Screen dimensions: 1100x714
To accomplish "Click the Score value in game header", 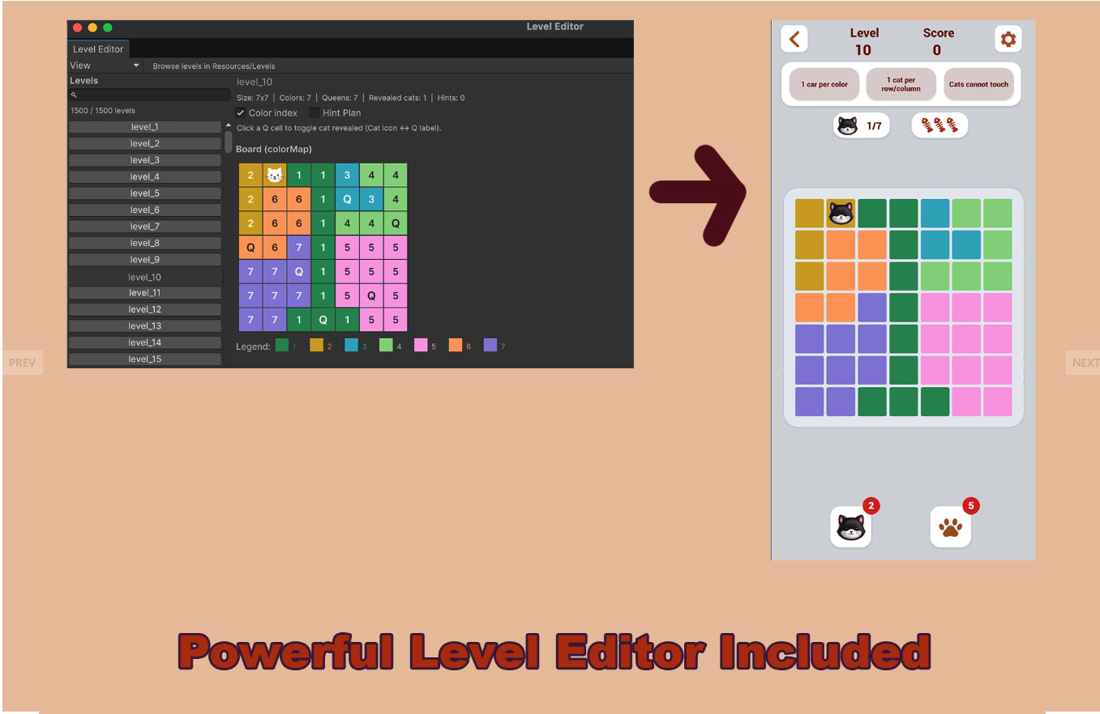I will (937, 50).
